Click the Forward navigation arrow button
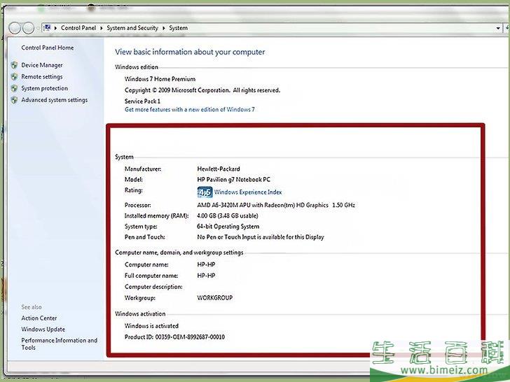 coord(29,28)
